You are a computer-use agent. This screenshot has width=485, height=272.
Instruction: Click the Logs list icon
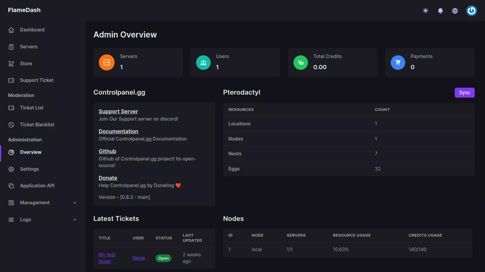point(11,220)
